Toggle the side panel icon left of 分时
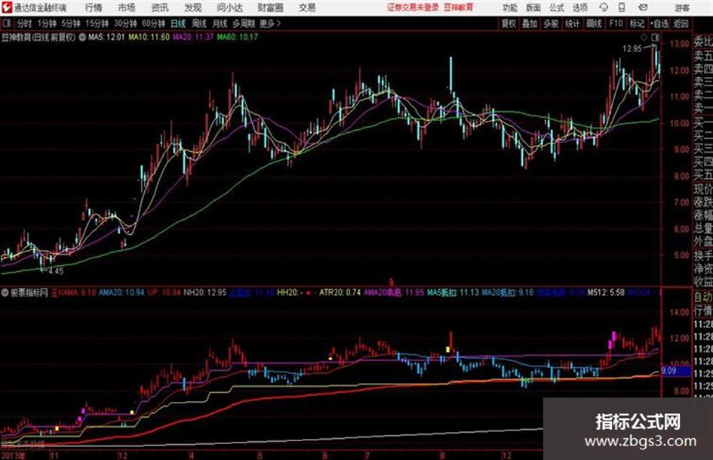Viewport: 713px width, 460px height. (x=6, y=23)
